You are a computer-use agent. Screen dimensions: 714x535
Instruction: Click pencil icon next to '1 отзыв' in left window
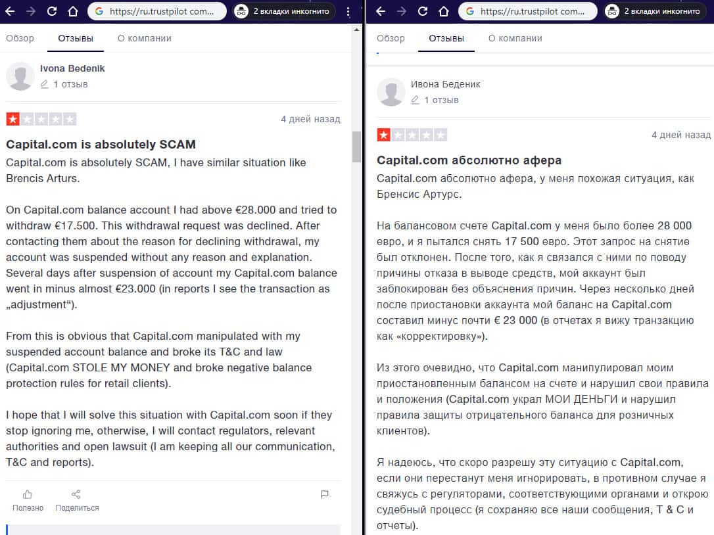tap(44, 84)
